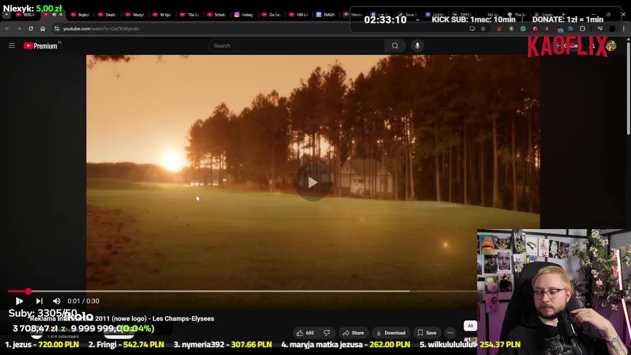The image size is (631, 355).
Task: Click the Grammarly extension icon
Action: tap(523, 29)
